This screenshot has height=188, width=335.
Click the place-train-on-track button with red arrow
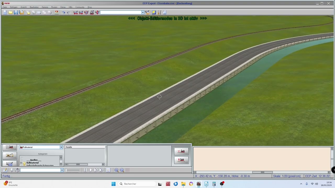[x=181, y=151]
